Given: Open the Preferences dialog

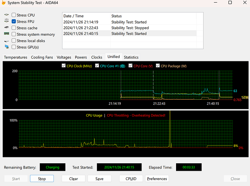Looking at the screenshot, I should (157, 179).
